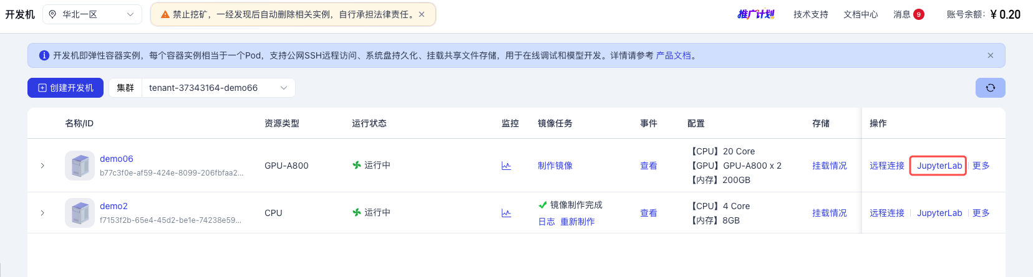
Task: Open 技术支持 in the top navigation
Action: coord(810,14)
